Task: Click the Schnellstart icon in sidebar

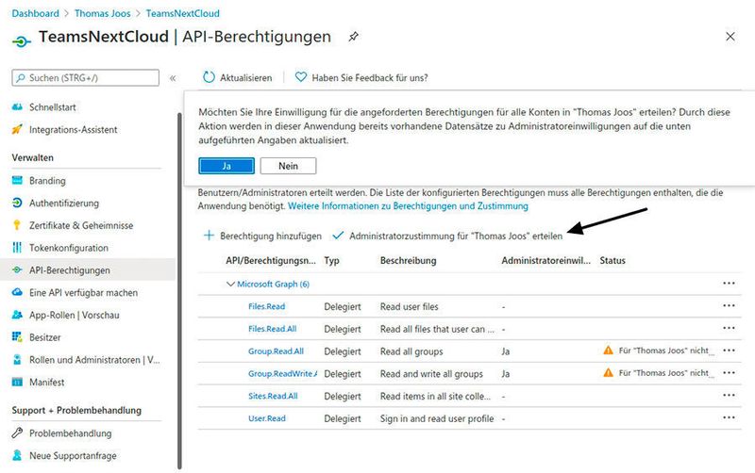Action: click(17, 106)
